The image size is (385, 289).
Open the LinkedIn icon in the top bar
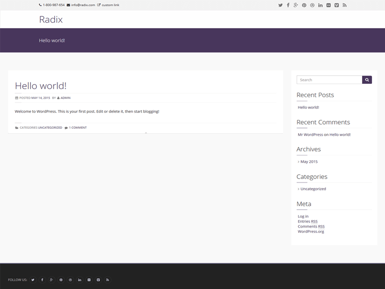[320, 5]
